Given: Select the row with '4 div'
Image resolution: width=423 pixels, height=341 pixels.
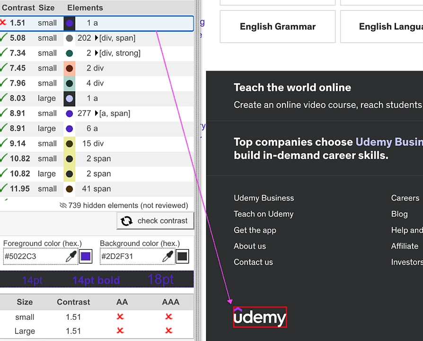Looking at the screenshot, I should 97,83.
